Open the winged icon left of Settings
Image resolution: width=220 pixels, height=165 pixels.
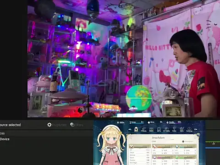pos(181,129)
